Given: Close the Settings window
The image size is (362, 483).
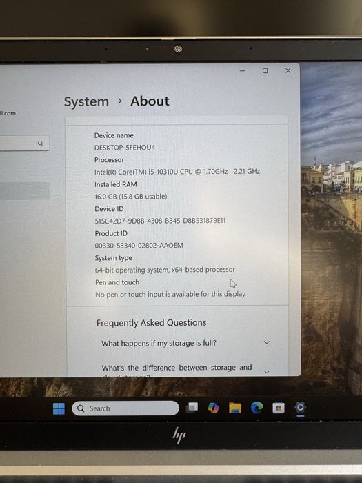Looking at the screenshot, I should pyautogui.click(x=288, y=70).
